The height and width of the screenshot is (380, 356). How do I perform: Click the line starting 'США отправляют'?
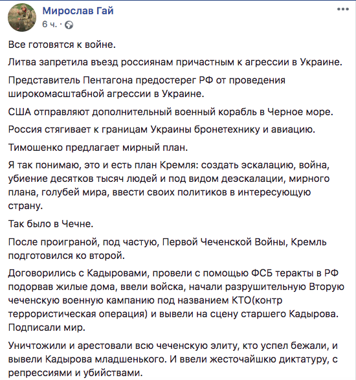click(171, 112)
